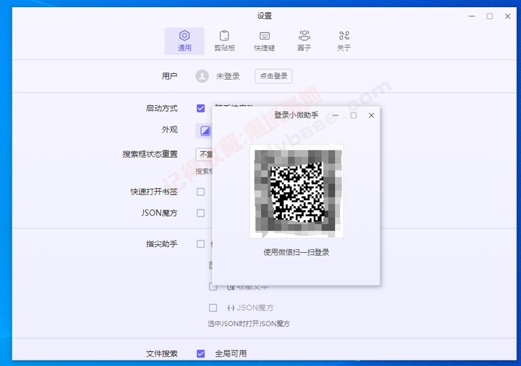Tick the JSON魔方 checkbox under 指尖助手
This screenshot has width=521, height=366.
[213, 308]
